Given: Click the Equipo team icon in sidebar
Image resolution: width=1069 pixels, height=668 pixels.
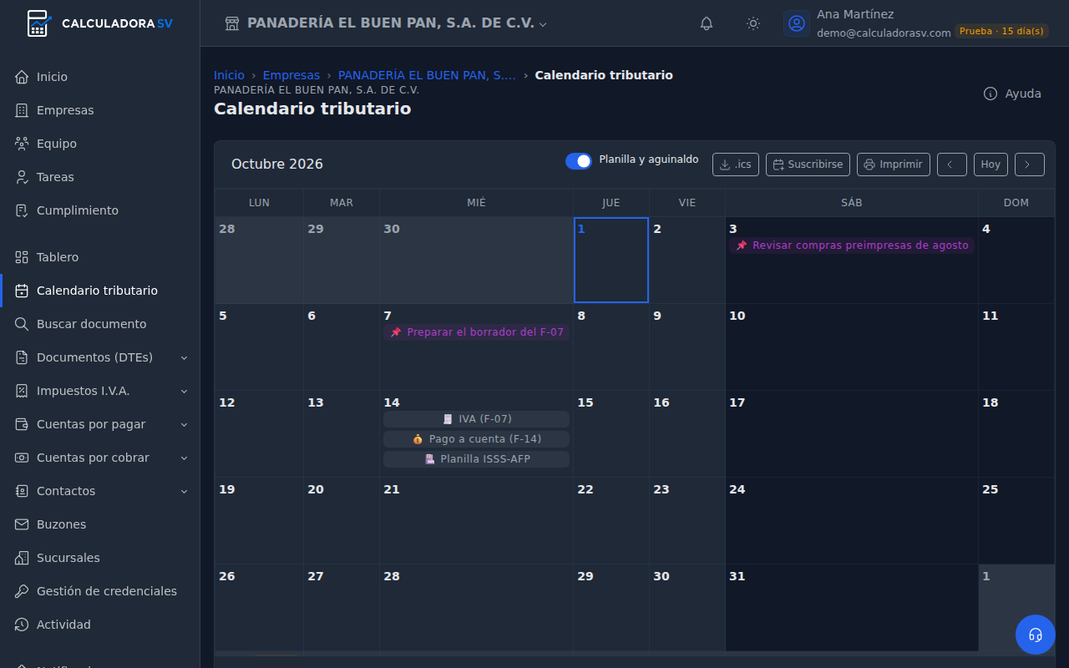Looking at the screenshot, I should coord(22,144).
